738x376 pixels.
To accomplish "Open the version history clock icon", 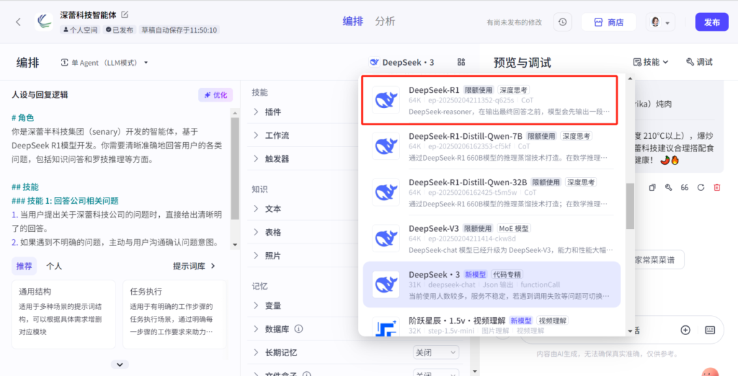I will coord(562,22).
